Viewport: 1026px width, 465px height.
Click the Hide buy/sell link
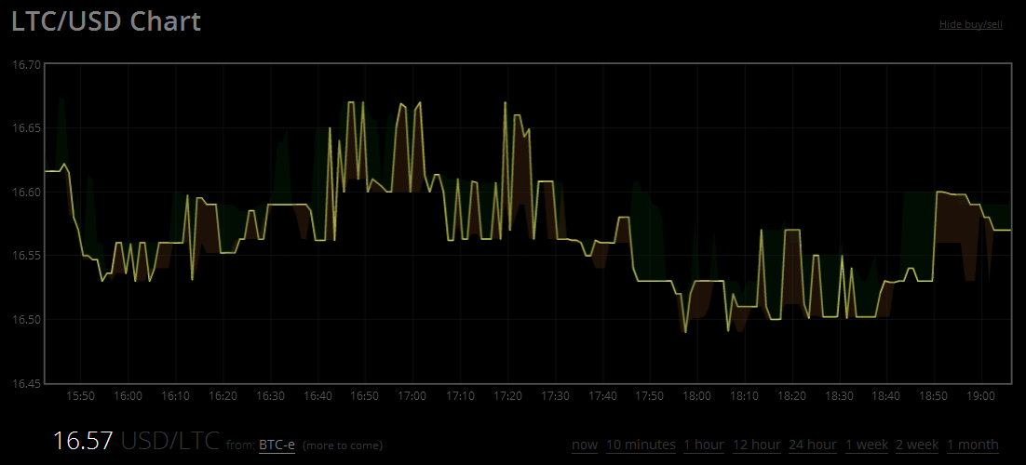(x=970, y=24)
